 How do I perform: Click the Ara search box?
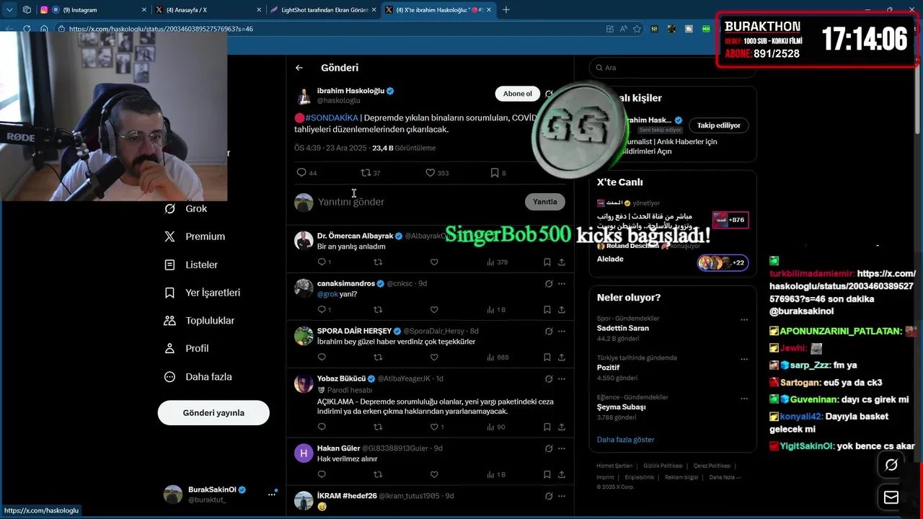[x=672, y=68]
